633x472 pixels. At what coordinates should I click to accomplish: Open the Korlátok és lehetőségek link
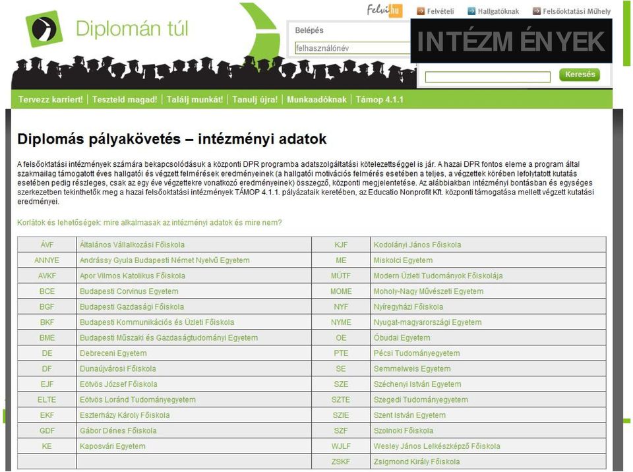point(150,222)
